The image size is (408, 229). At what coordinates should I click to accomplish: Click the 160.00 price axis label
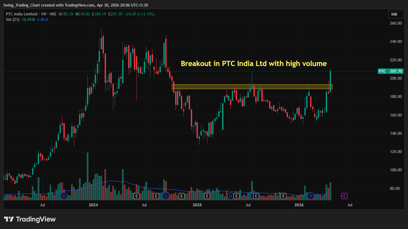[396, 115]
